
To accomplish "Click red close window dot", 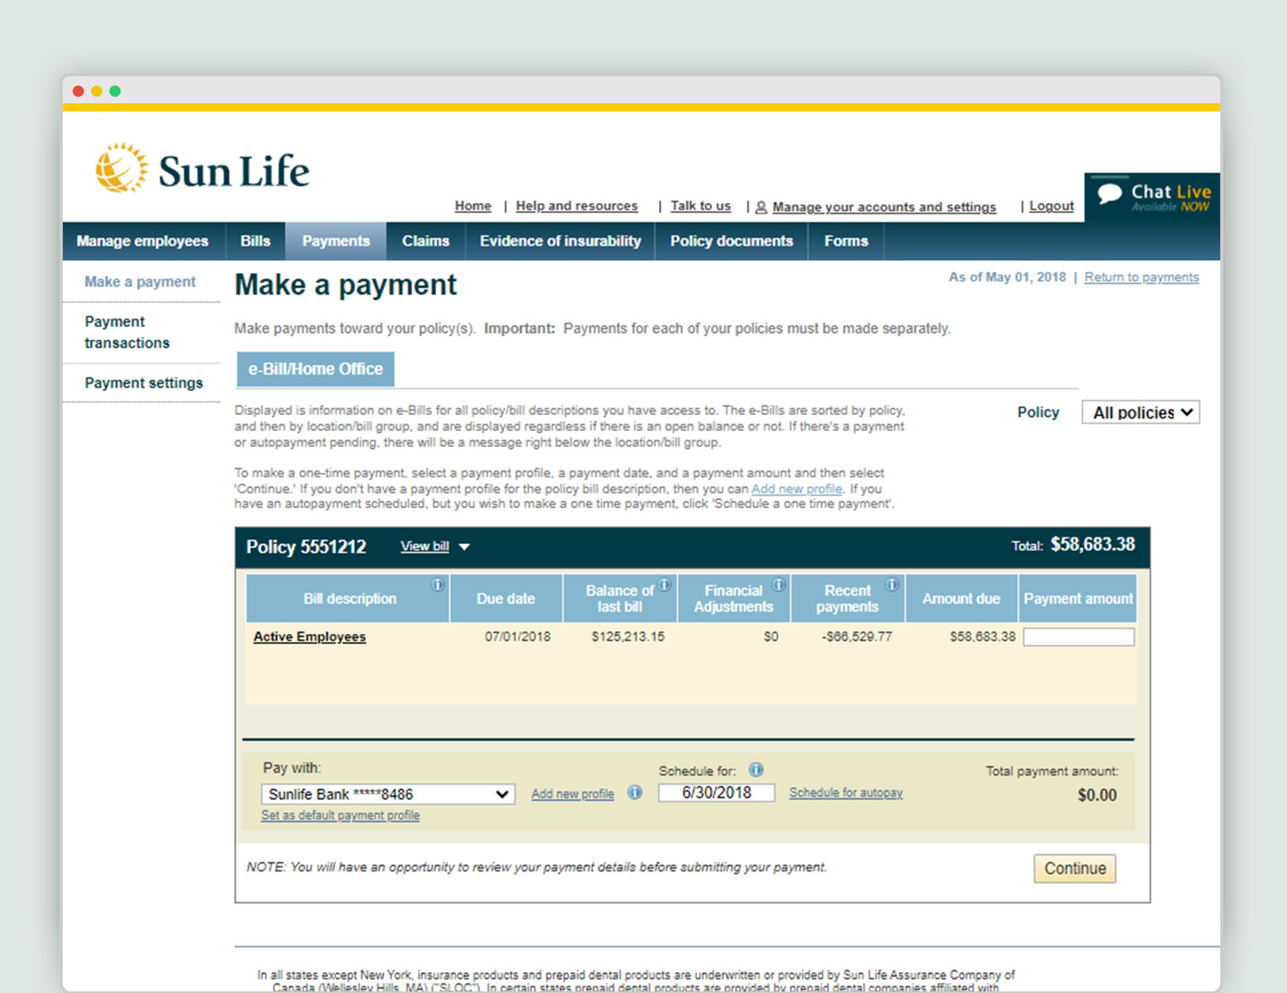I will tap(79, 91).
